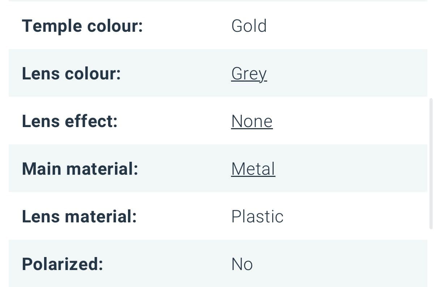Select the Plastic lens material value
Viewport: 436px width, 287px height.
[x=257, y=217]
